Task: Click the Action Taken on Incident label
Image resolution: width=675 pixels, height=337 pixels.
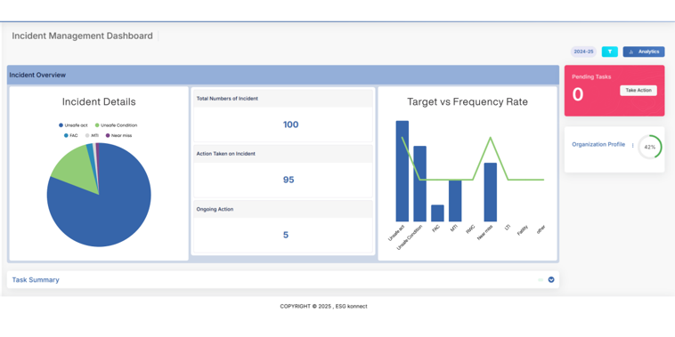Action: [x=225, y=154]
